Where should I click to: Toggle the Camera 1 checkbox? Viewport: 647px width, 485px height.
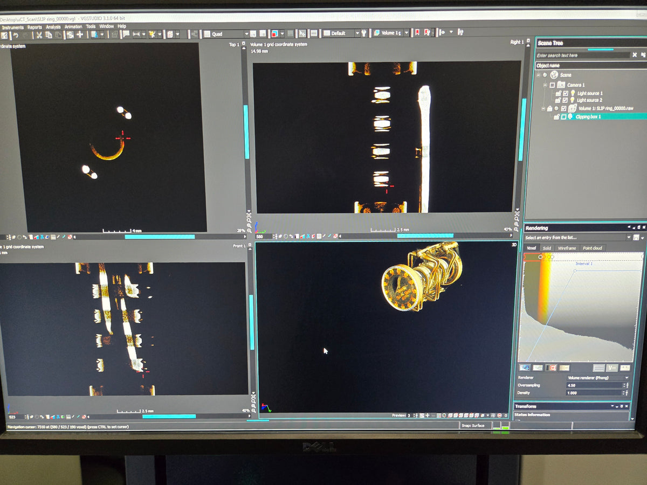552,85
